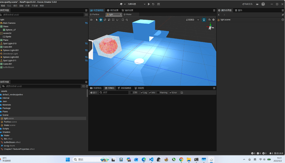This screenshot has height=163, width=285.
Task: Check the Warning filter checkbox
Action: click(x=158, y=93)
